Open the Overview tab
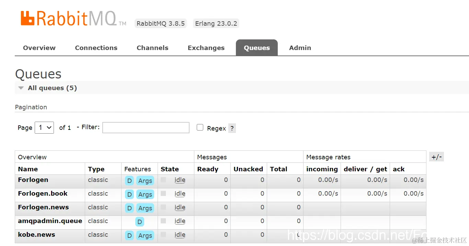The image size is (469, 246). coord(39,48)
